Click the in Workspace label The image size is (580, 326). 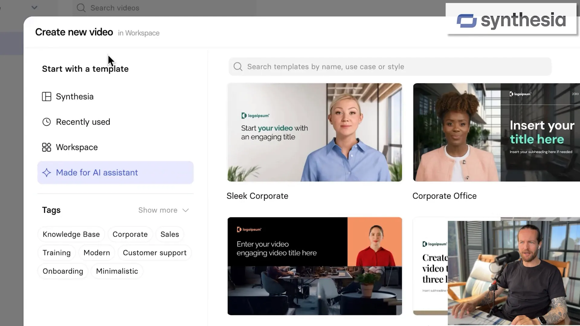pos(139,33)
